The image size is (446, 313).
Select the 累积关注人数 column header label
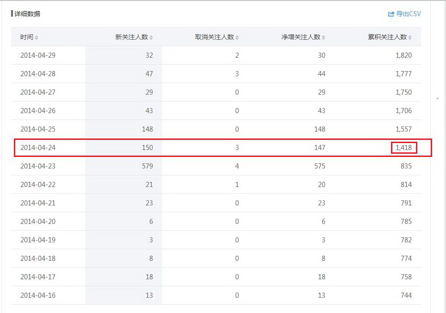click(x=387, y=37)
